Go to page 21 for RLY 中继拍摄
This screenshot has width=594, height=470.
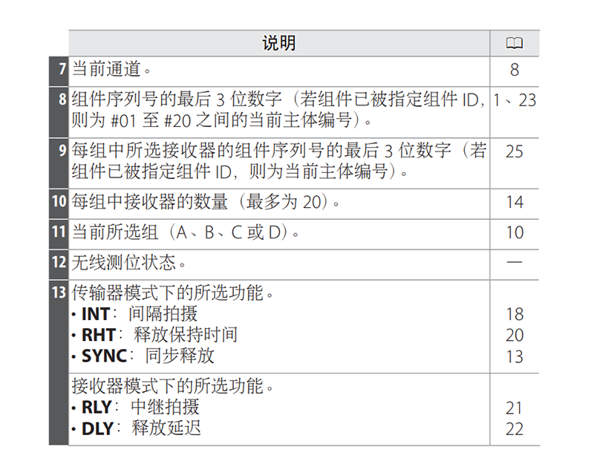(x=515, y=408)
